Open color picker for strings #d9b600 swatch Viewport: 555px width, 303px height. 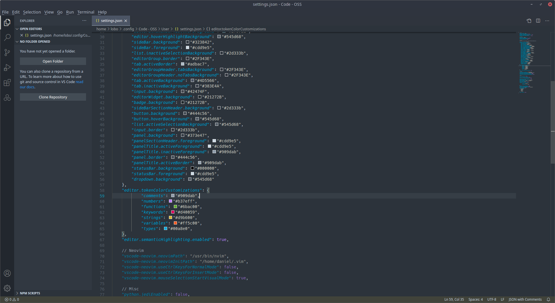[x=170, y=218]
